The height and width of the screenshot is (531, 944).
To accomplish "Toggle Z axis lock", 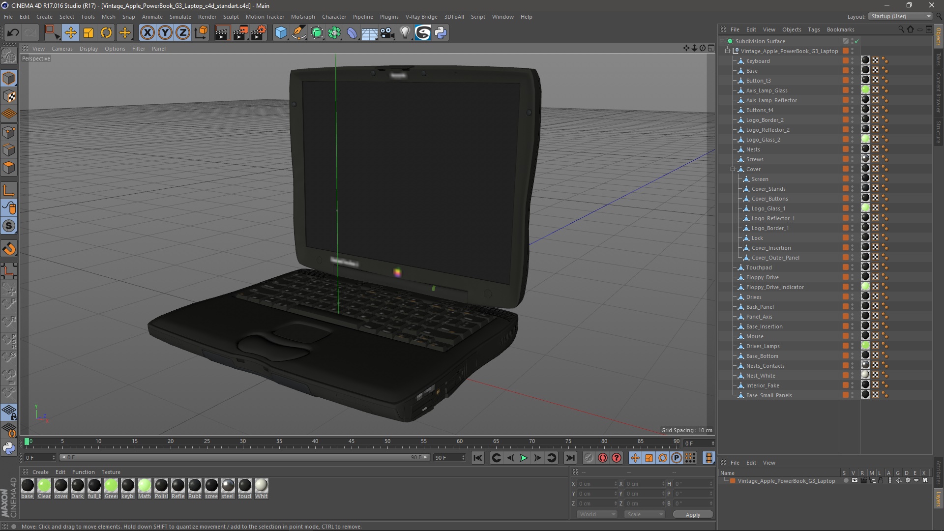I will (x=183, y=33).
